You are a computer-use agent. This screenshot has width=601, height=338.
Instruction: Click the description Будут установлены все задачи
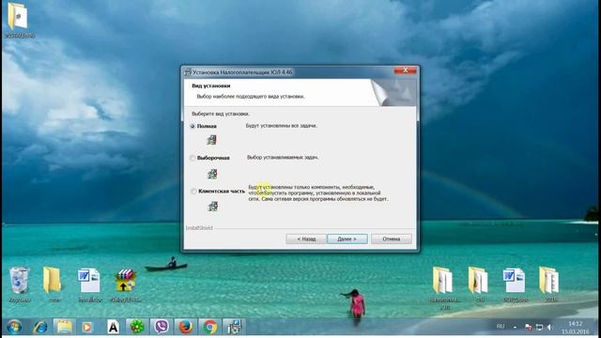click(x=282, y=125)
